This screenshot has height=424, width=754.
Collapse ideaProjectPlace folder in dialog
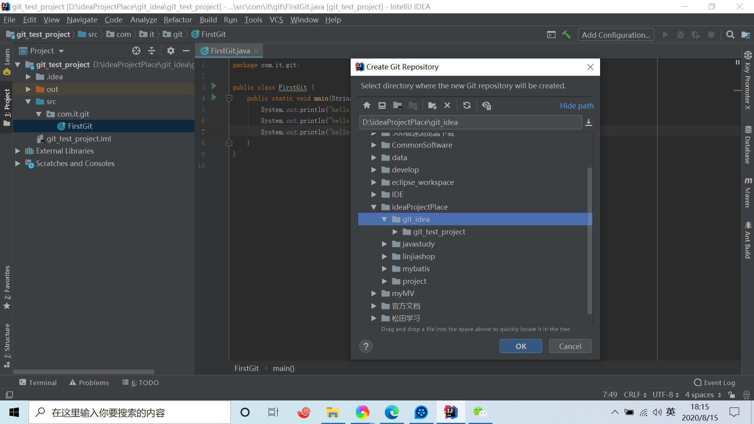tap(373, 207)
